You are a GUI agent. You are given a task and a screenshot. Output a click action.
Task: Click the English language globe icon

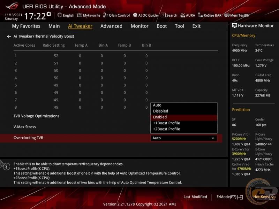point(60,15)
